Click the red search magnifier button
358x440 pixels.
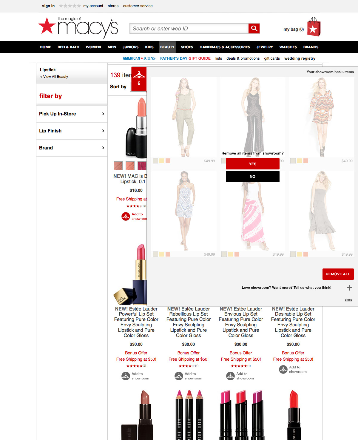point(254,28)
